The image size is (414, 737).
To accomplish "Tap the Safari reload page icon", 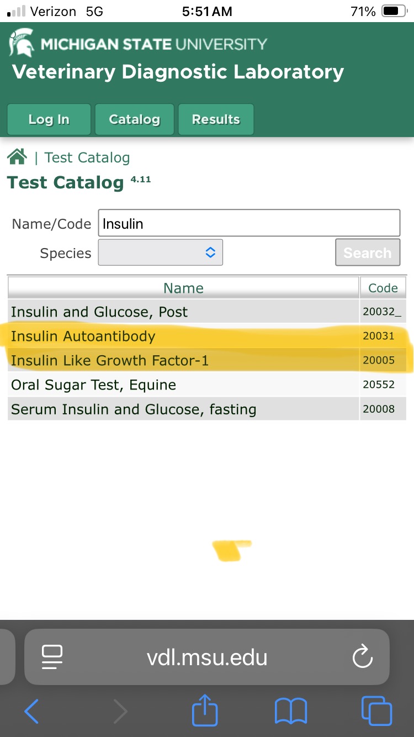I will click(x=363, y=657).
